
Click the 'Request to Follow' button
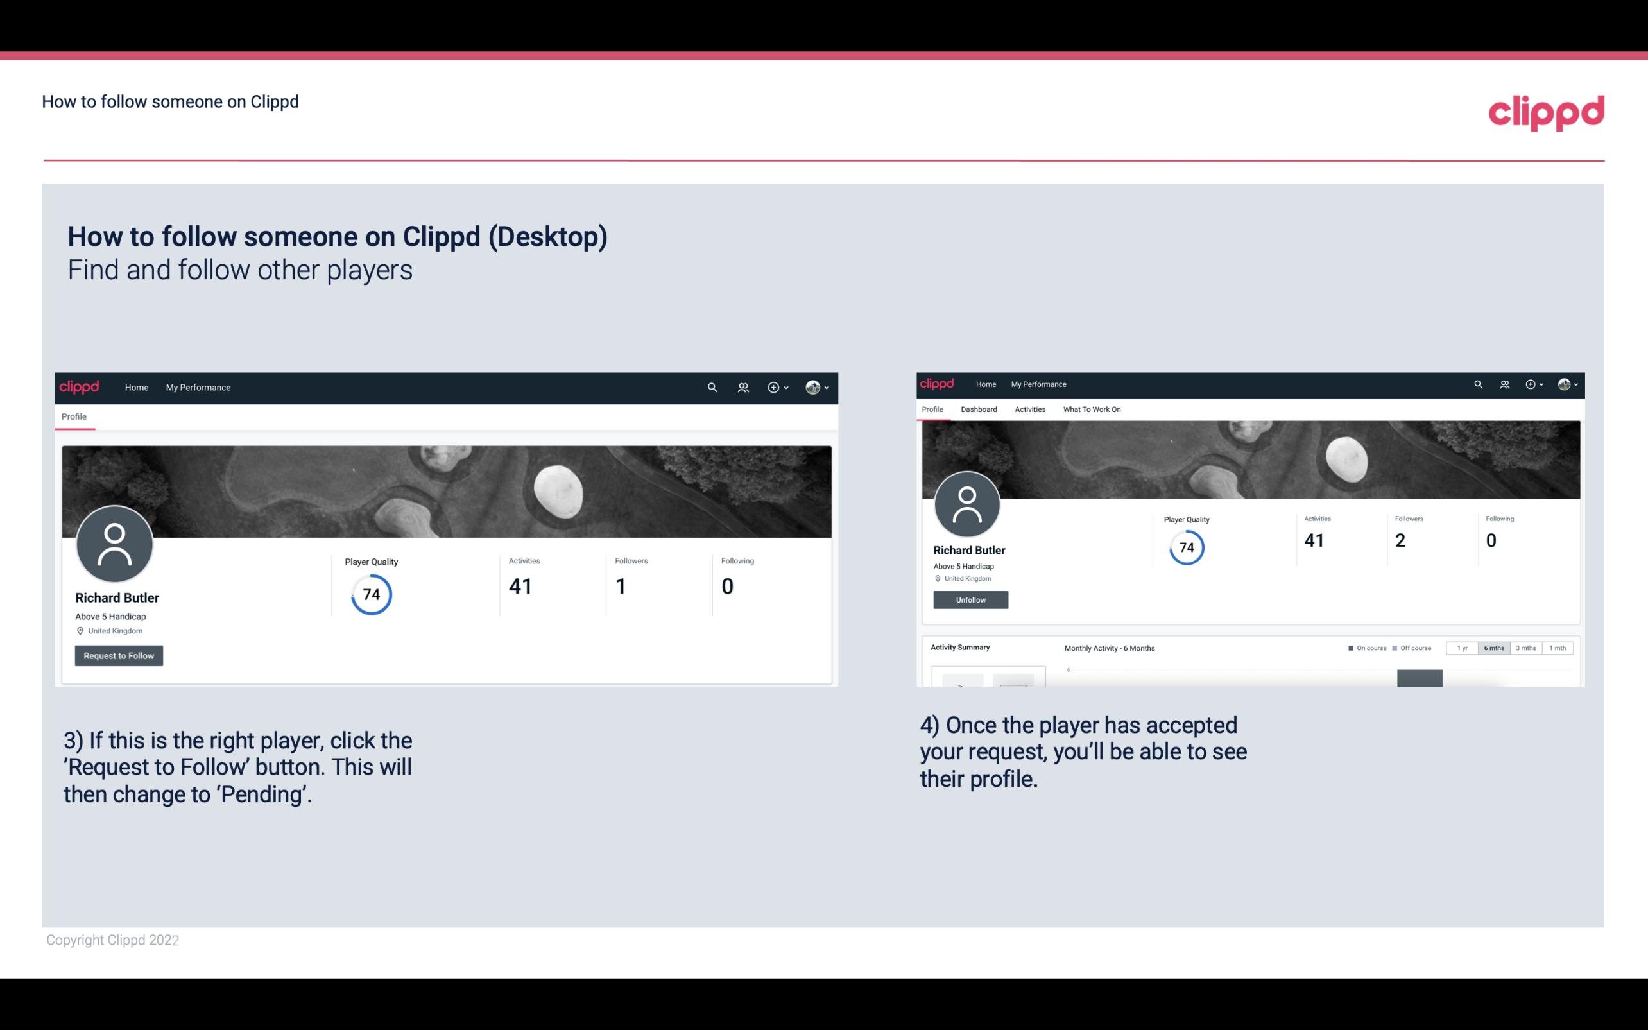point(117,655)
